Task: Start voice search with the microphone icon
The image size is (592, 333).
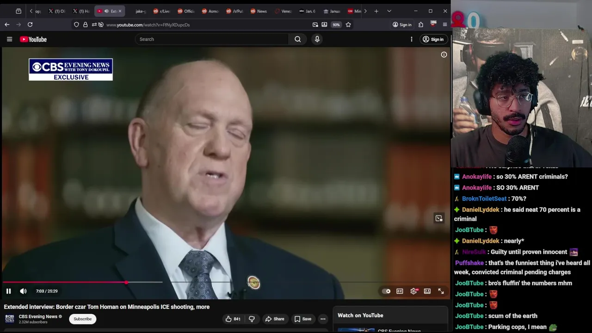Action: (x=317, y=39)
